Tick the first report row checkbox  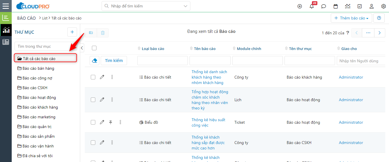pos(93,77)
